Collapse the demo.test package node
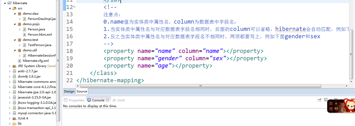355x126 pixels. tap(15, 40)
